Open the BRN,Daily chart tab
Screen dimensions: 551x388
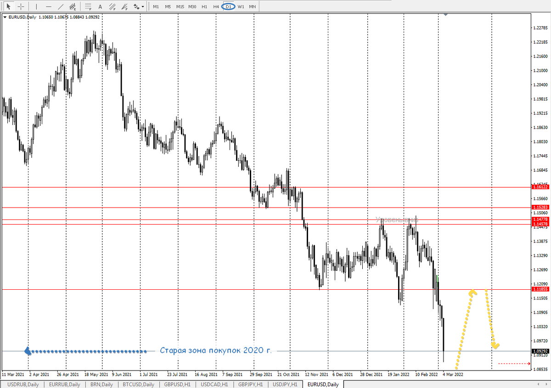102,384
